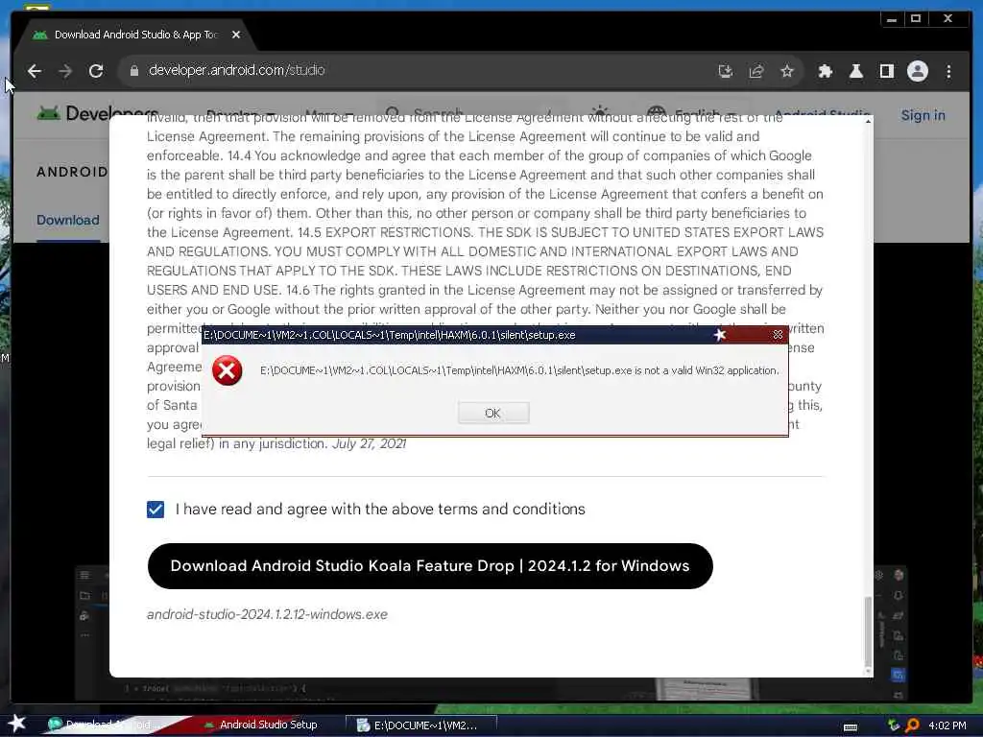The image size is (983, 737).
Task: Toggle the browser side panel icon
Action: pyautogui.click(x=886, y=71)
